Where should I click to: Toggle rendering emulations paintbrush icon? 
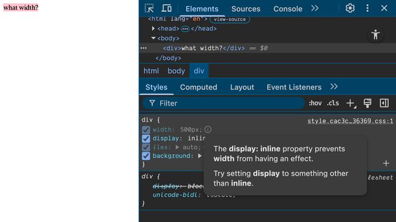pos(368,103)
